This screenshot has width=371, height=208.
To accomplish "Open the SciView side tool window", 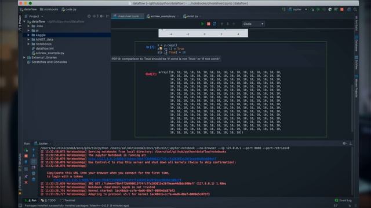I will tap(357, 63).
